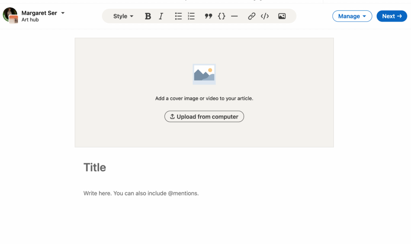Image resolution: width=411 pixels, height=244 pixels.
Task: Toggle italic text formatting
Action: 161,16
